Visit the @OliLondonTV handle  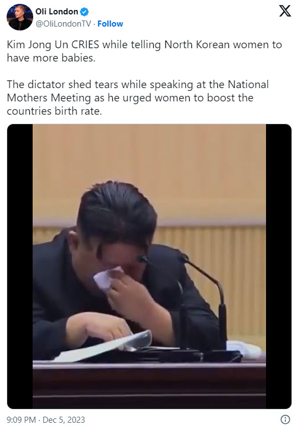pos(63,24)
